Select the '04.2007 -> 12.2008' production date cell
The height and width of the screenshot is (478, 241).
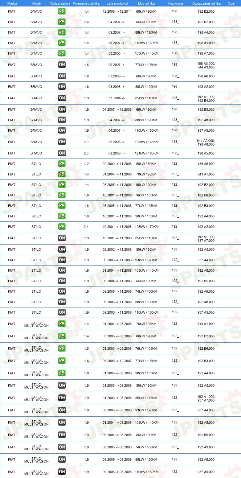click(x=117, y=109)
